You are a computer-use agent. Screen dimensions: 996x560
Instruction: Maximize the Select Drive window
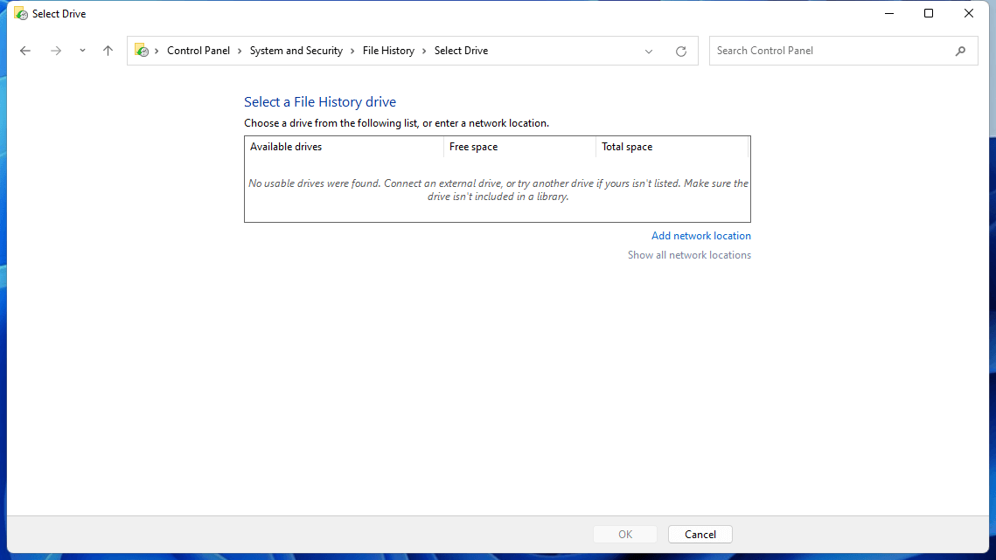(929, 13)
